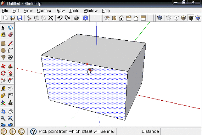Screen dimensions: 202x135
Task: Click the Distance measurement input box
Action: point(181,131)
